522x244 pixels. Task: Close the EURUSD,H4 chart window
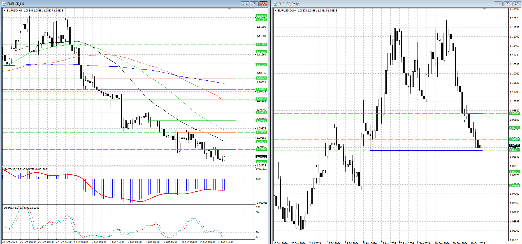[x=263, y=4]
